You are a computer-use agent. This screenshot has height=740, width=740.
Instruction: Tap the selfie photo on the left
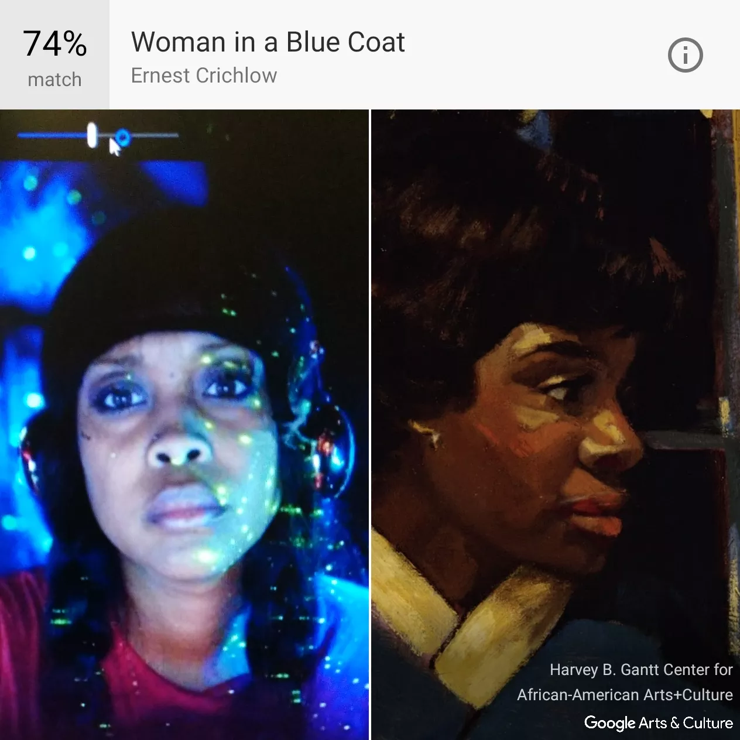click(x=184, y=424)
